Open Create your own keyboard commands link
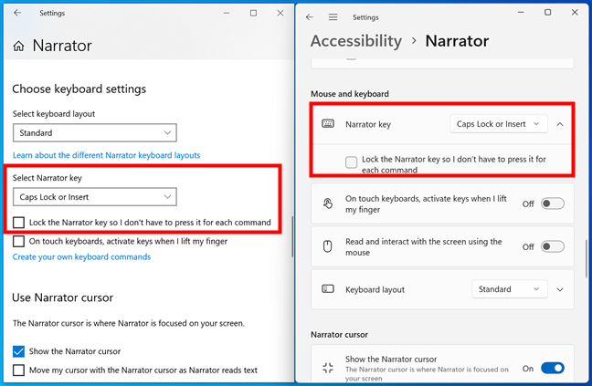The width and height of the screenshot is (592, 386). point(81,257)
